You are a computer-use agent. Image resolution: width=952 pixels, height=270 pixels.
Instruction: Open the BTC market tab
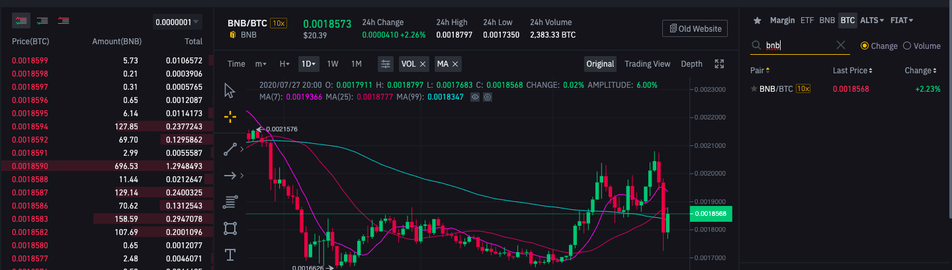[847, 20]
